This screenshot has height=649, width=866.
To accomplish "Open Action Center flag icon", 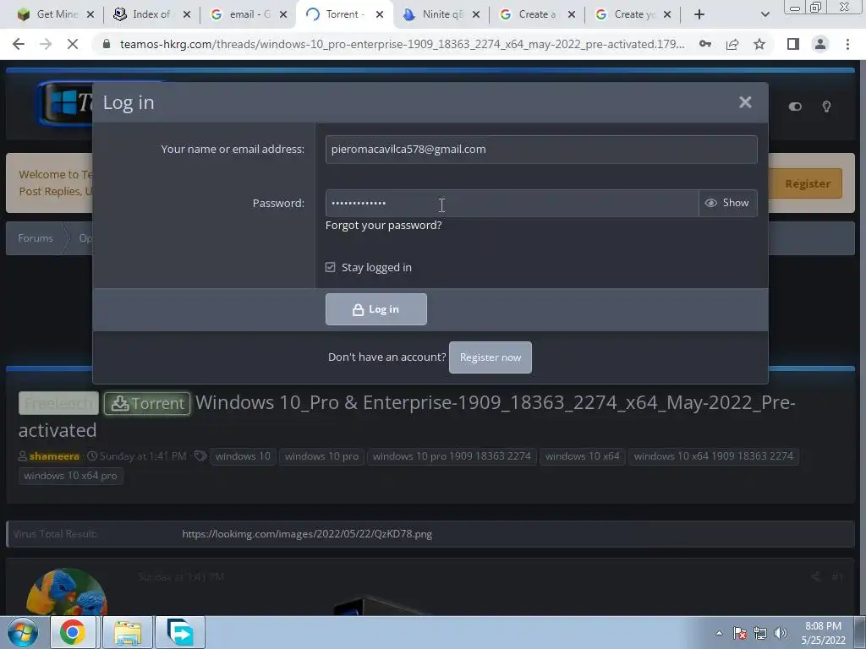I will (x=740, y=633).
